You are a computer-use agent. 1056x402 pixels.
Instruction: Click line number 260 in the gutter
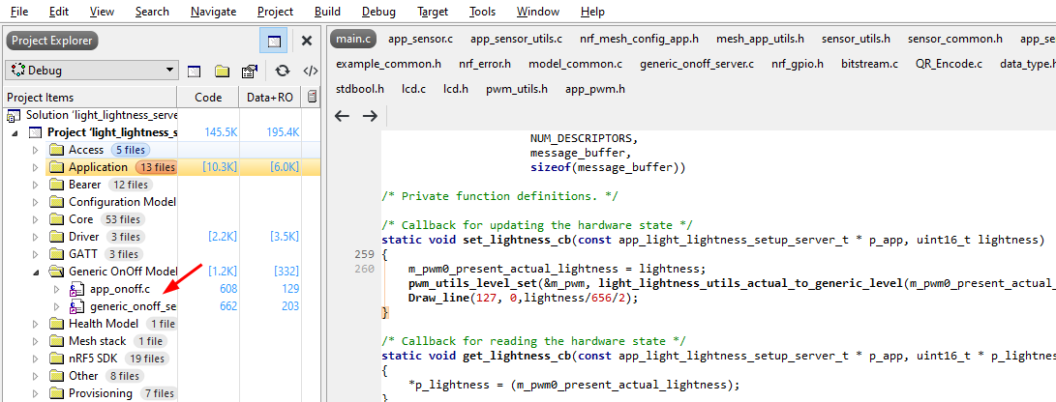click(x=362, y=270)
